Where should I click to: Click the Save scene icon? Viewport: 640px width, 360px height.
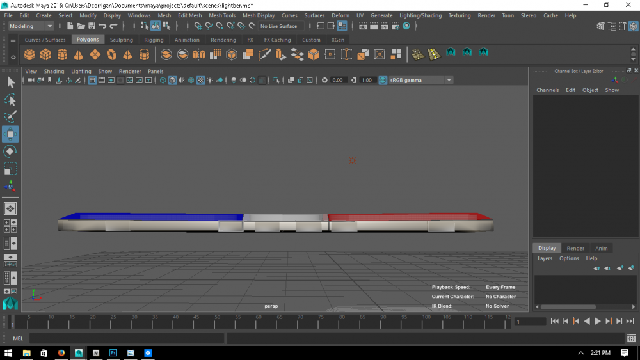92,26
